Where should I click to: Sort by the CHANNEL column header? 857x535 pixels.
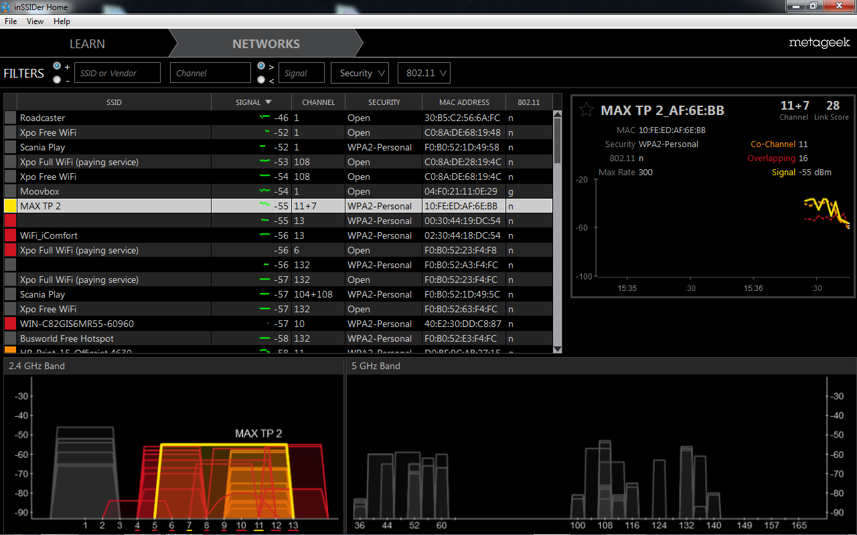318,102
